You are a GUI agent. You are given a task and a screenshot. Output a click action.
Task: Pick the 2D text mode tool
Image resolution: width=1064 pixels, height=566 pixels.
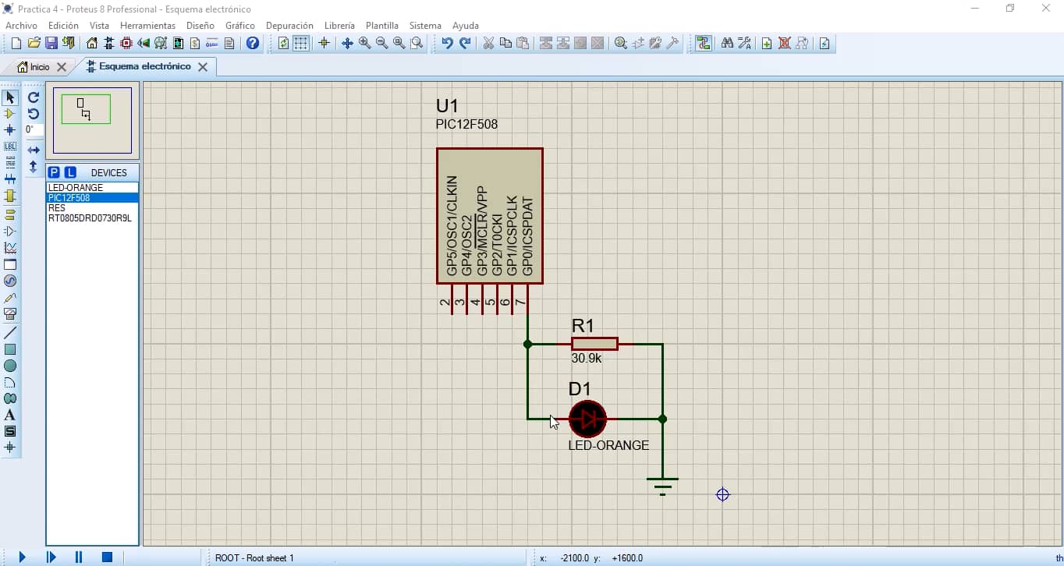pos(10,415)
